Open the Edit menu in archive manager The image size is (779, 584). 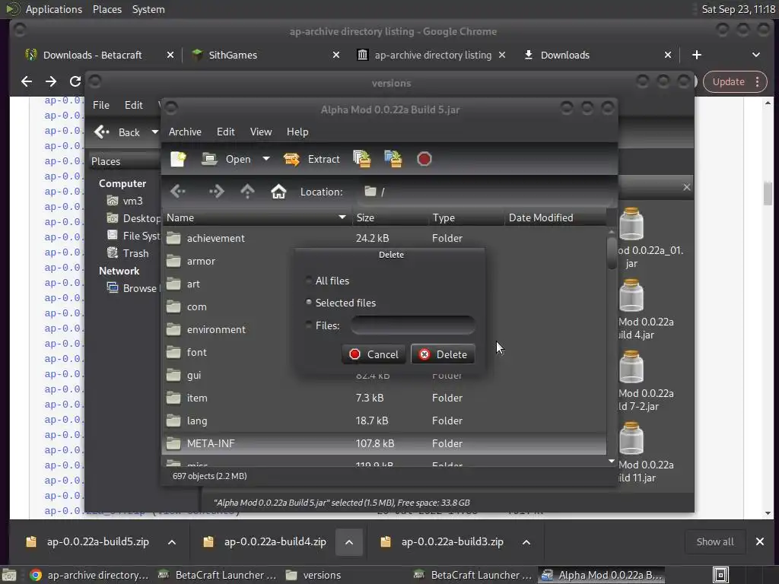225,132
